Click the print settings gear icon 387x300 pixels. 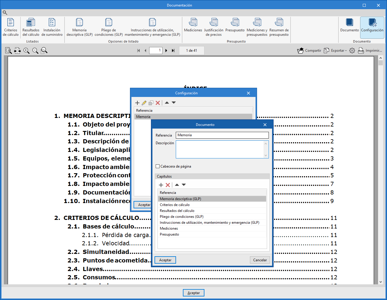point(352,51)
